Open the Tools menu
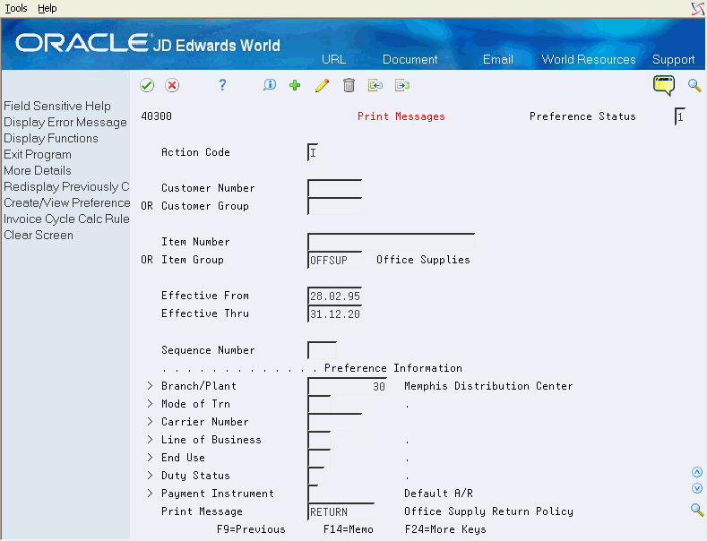 tap(16, 9)
